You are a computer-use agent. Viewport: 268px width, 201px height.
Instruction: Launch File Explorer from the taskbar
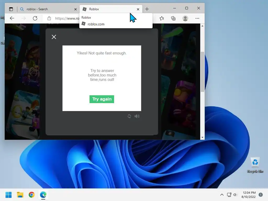coord(20,195)
